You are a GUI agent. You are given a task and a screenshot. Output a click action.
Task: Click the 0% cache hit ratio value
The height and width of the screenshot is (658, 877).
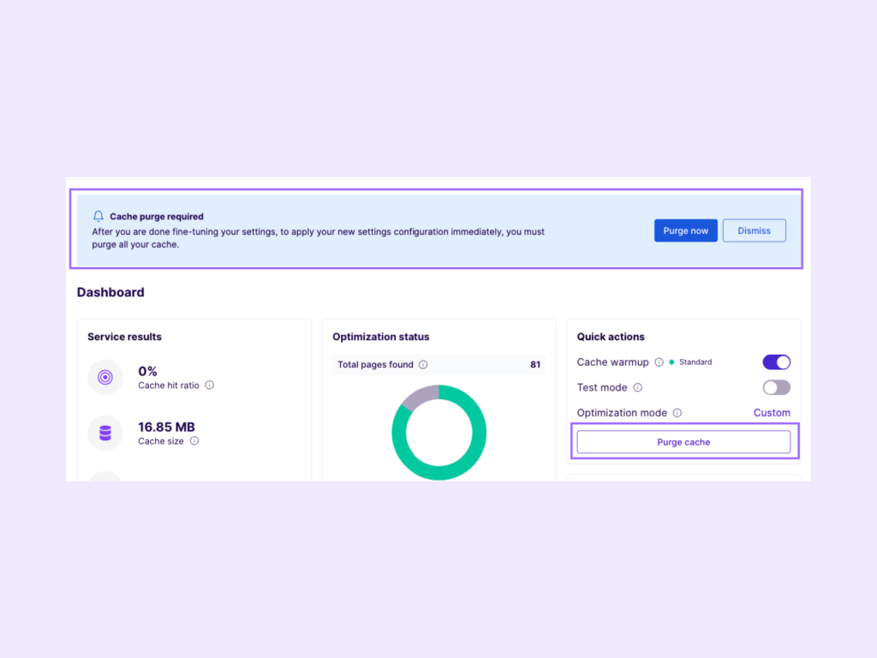point(147,371)
